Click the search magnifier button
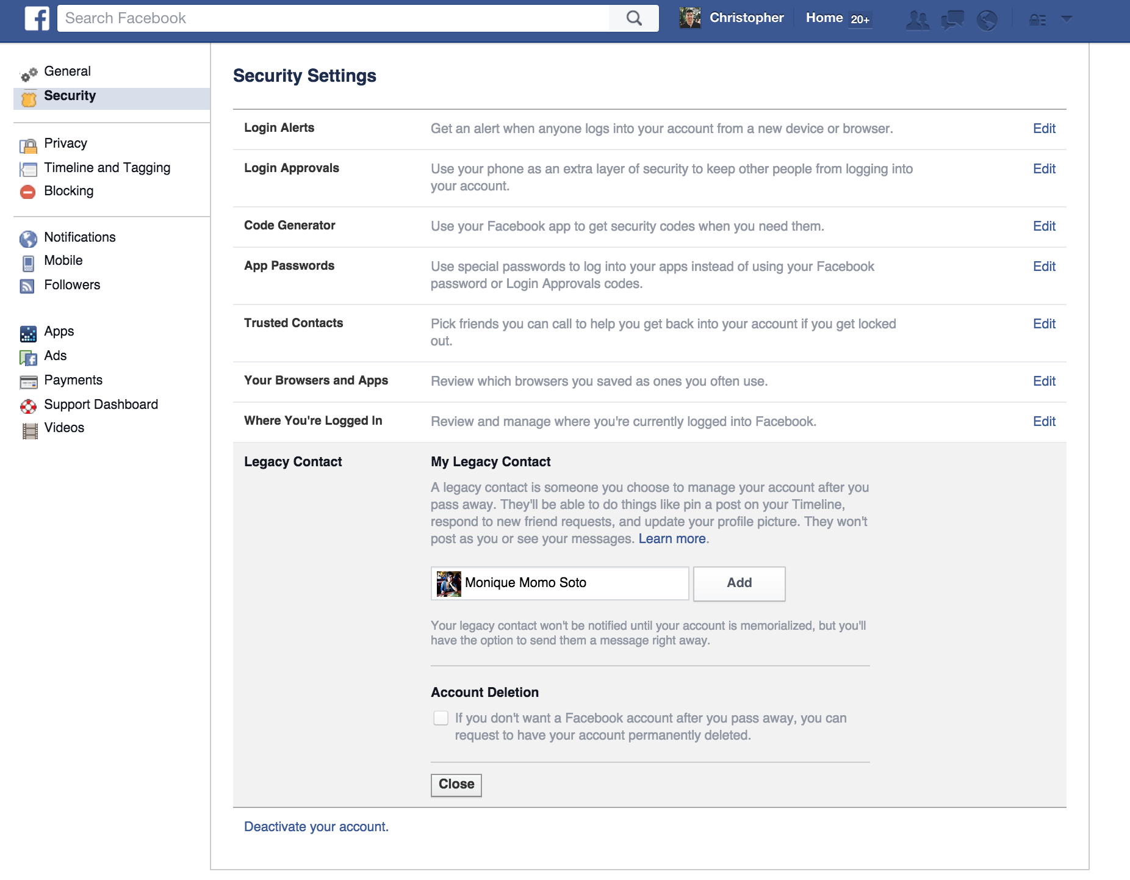 pos(634,18)
